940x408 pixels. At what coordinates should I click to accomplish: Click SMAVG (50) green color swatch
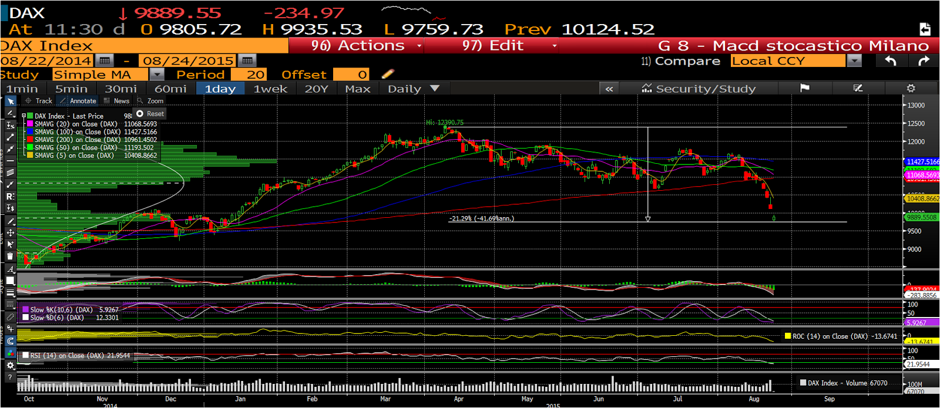pos(30,147)
